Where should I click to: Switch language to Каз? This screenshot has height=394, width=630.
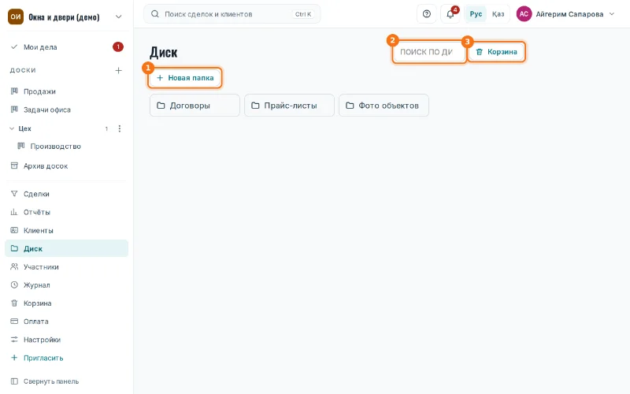(498, 14)
